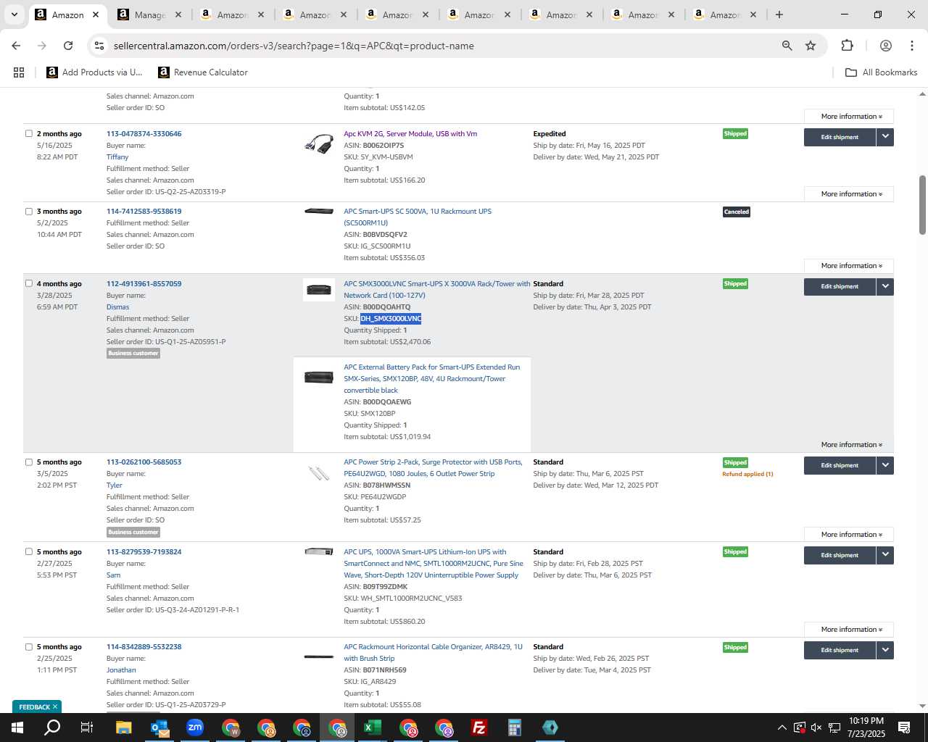Click the page vertical scrollbar thumb

(x=922, y=205)
